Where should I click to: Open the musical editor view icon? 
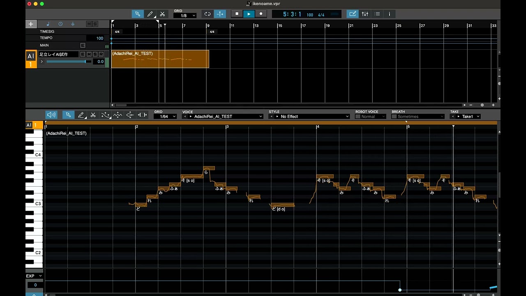pos(353,14)
